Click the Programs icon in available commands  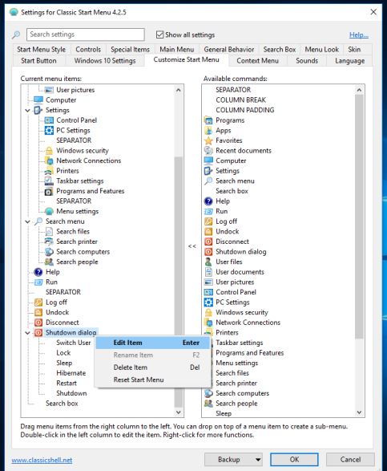pos(208,120)
